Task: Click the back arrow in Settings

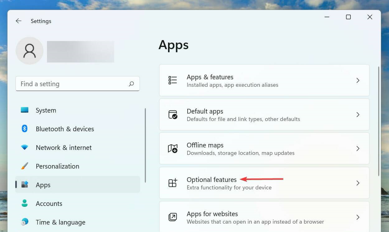Action: click(x=19, y=21)
